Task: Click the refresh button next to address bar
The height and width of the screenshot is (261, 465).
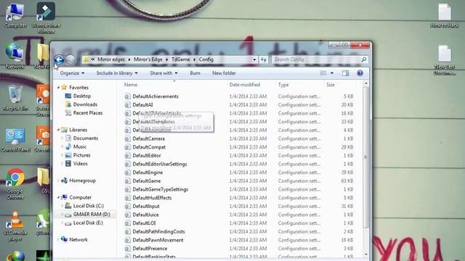Action: pos(263,59)
